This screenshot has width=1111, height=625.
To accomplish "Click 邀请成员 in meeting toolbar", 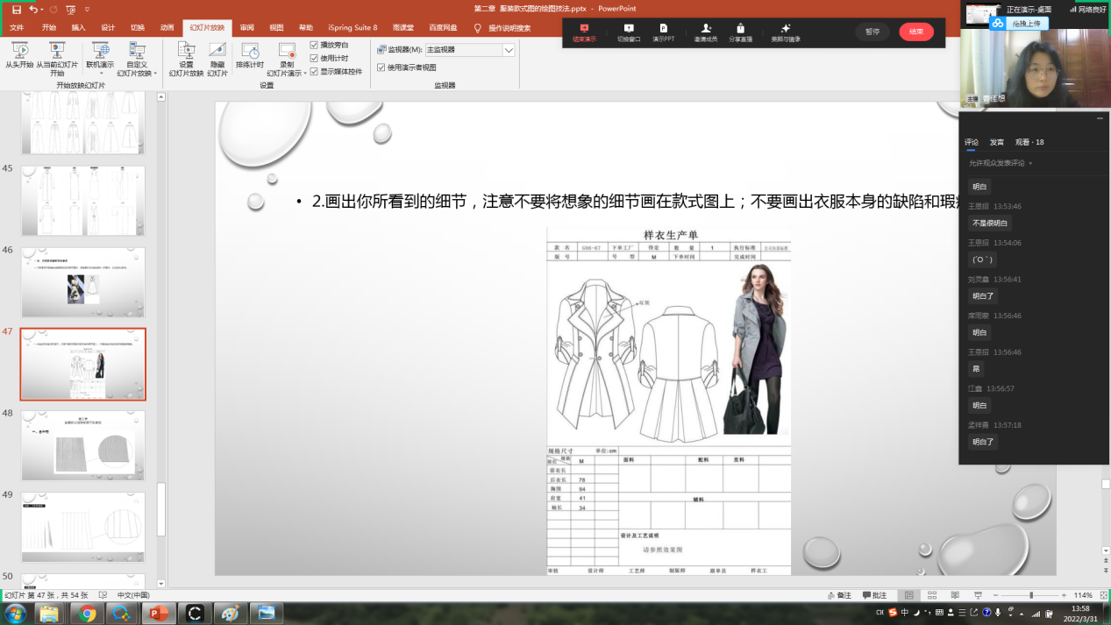I will point(706,32).
